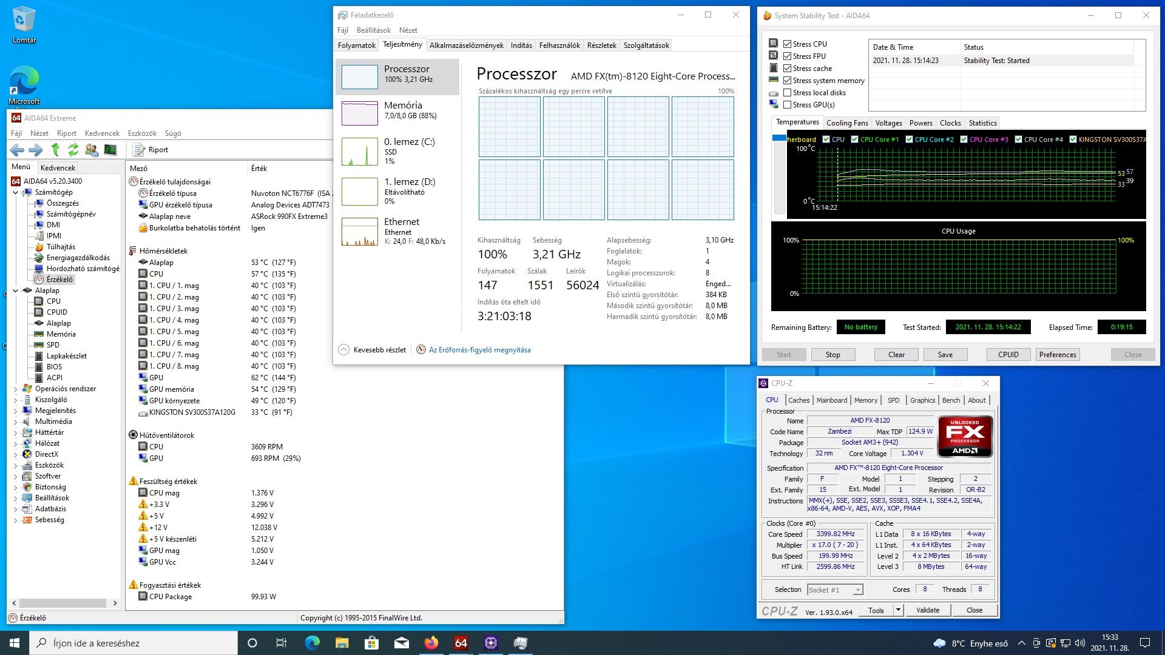Click taskbar search box
The image size is (1165, 655).
[x=133, y=643]
